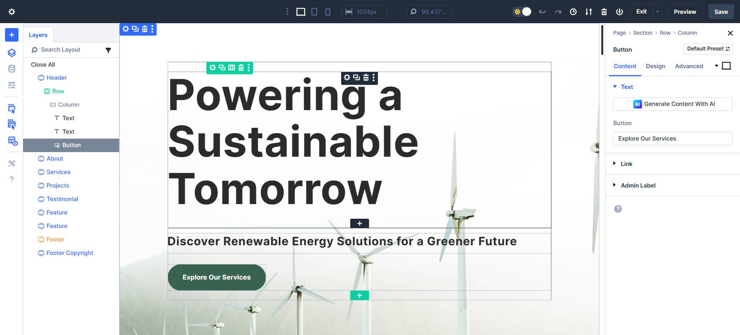The height and width of the screenshot is (335, 740).
Task: Expand the Admin Label option group
Action: click(638, 186)
